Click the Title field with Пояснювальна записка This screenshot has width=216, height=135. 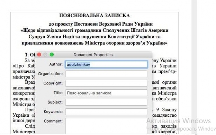(106, 93)
